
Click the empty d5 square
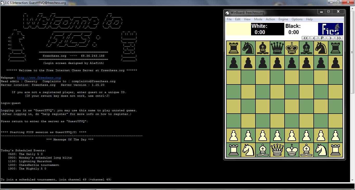pos(277,92)
